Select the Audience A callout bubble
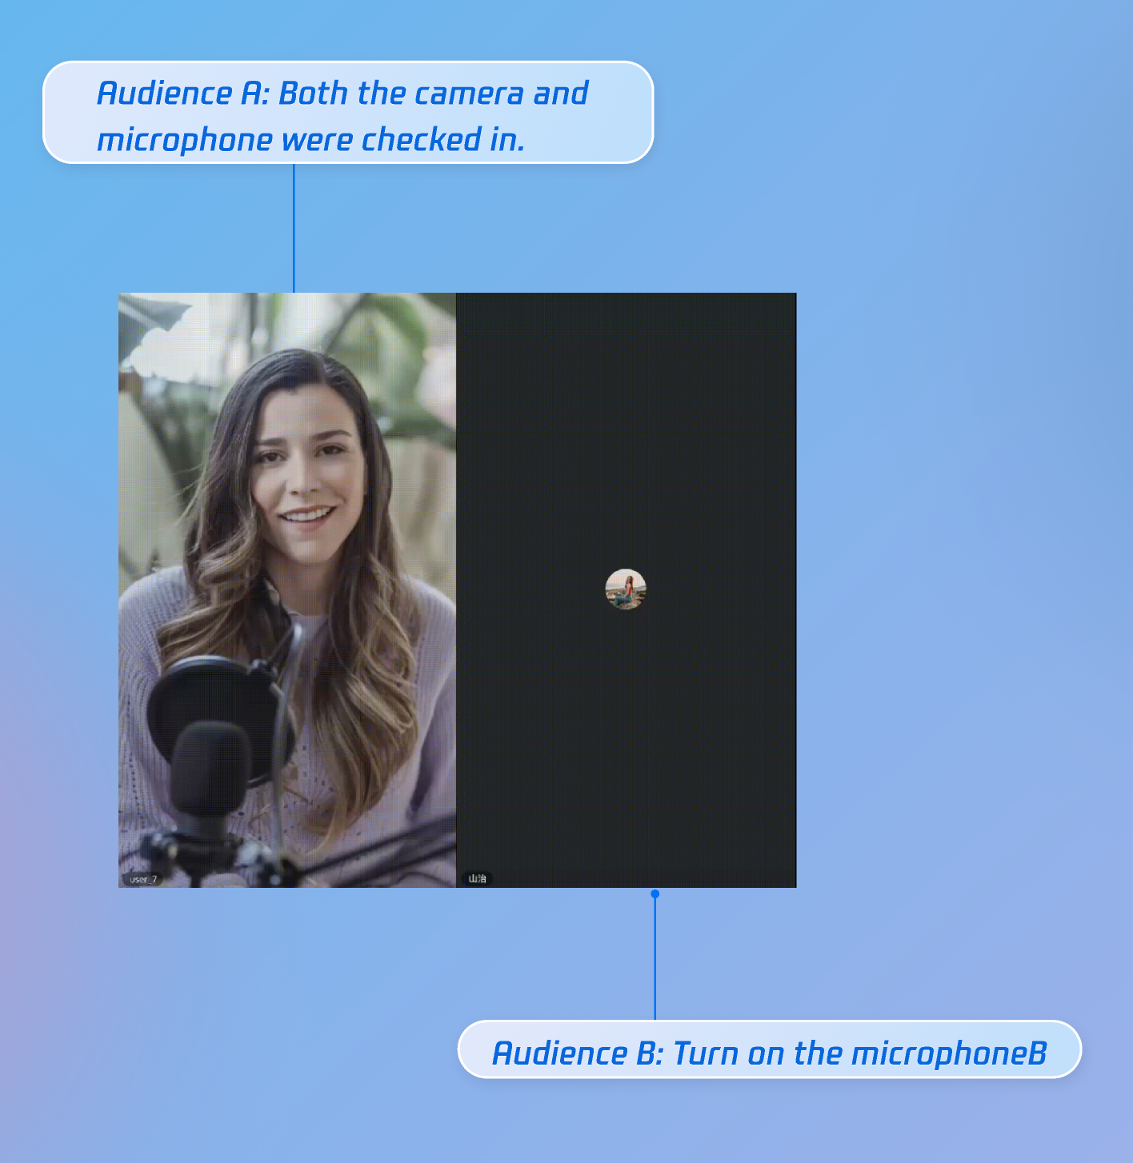The height and width of the screenshot is (1163, 1133). coord(348,113)
